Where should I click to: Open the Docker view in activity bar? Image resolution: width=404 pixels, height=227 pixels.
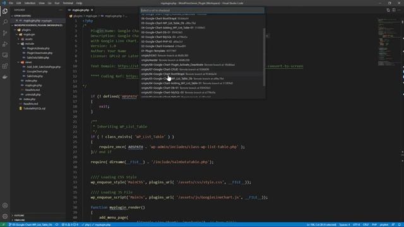tap(5, 77)
